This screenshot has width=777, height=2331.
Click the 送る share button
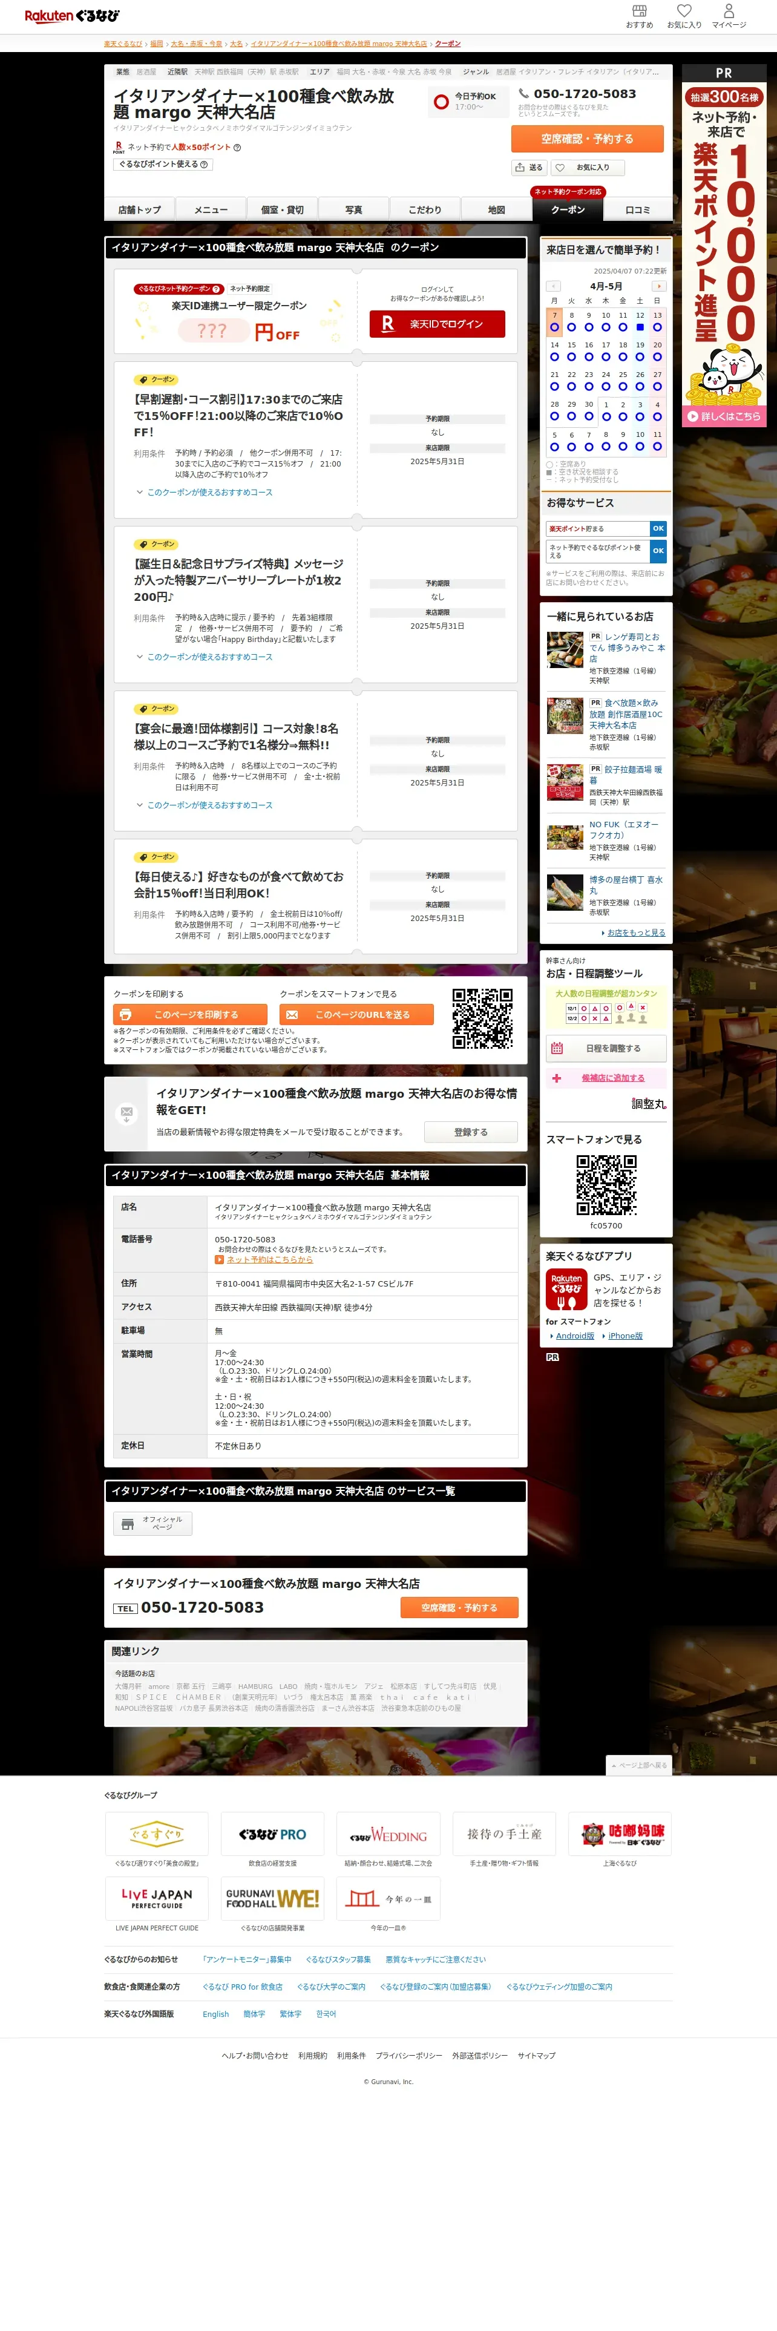(529, 168)
